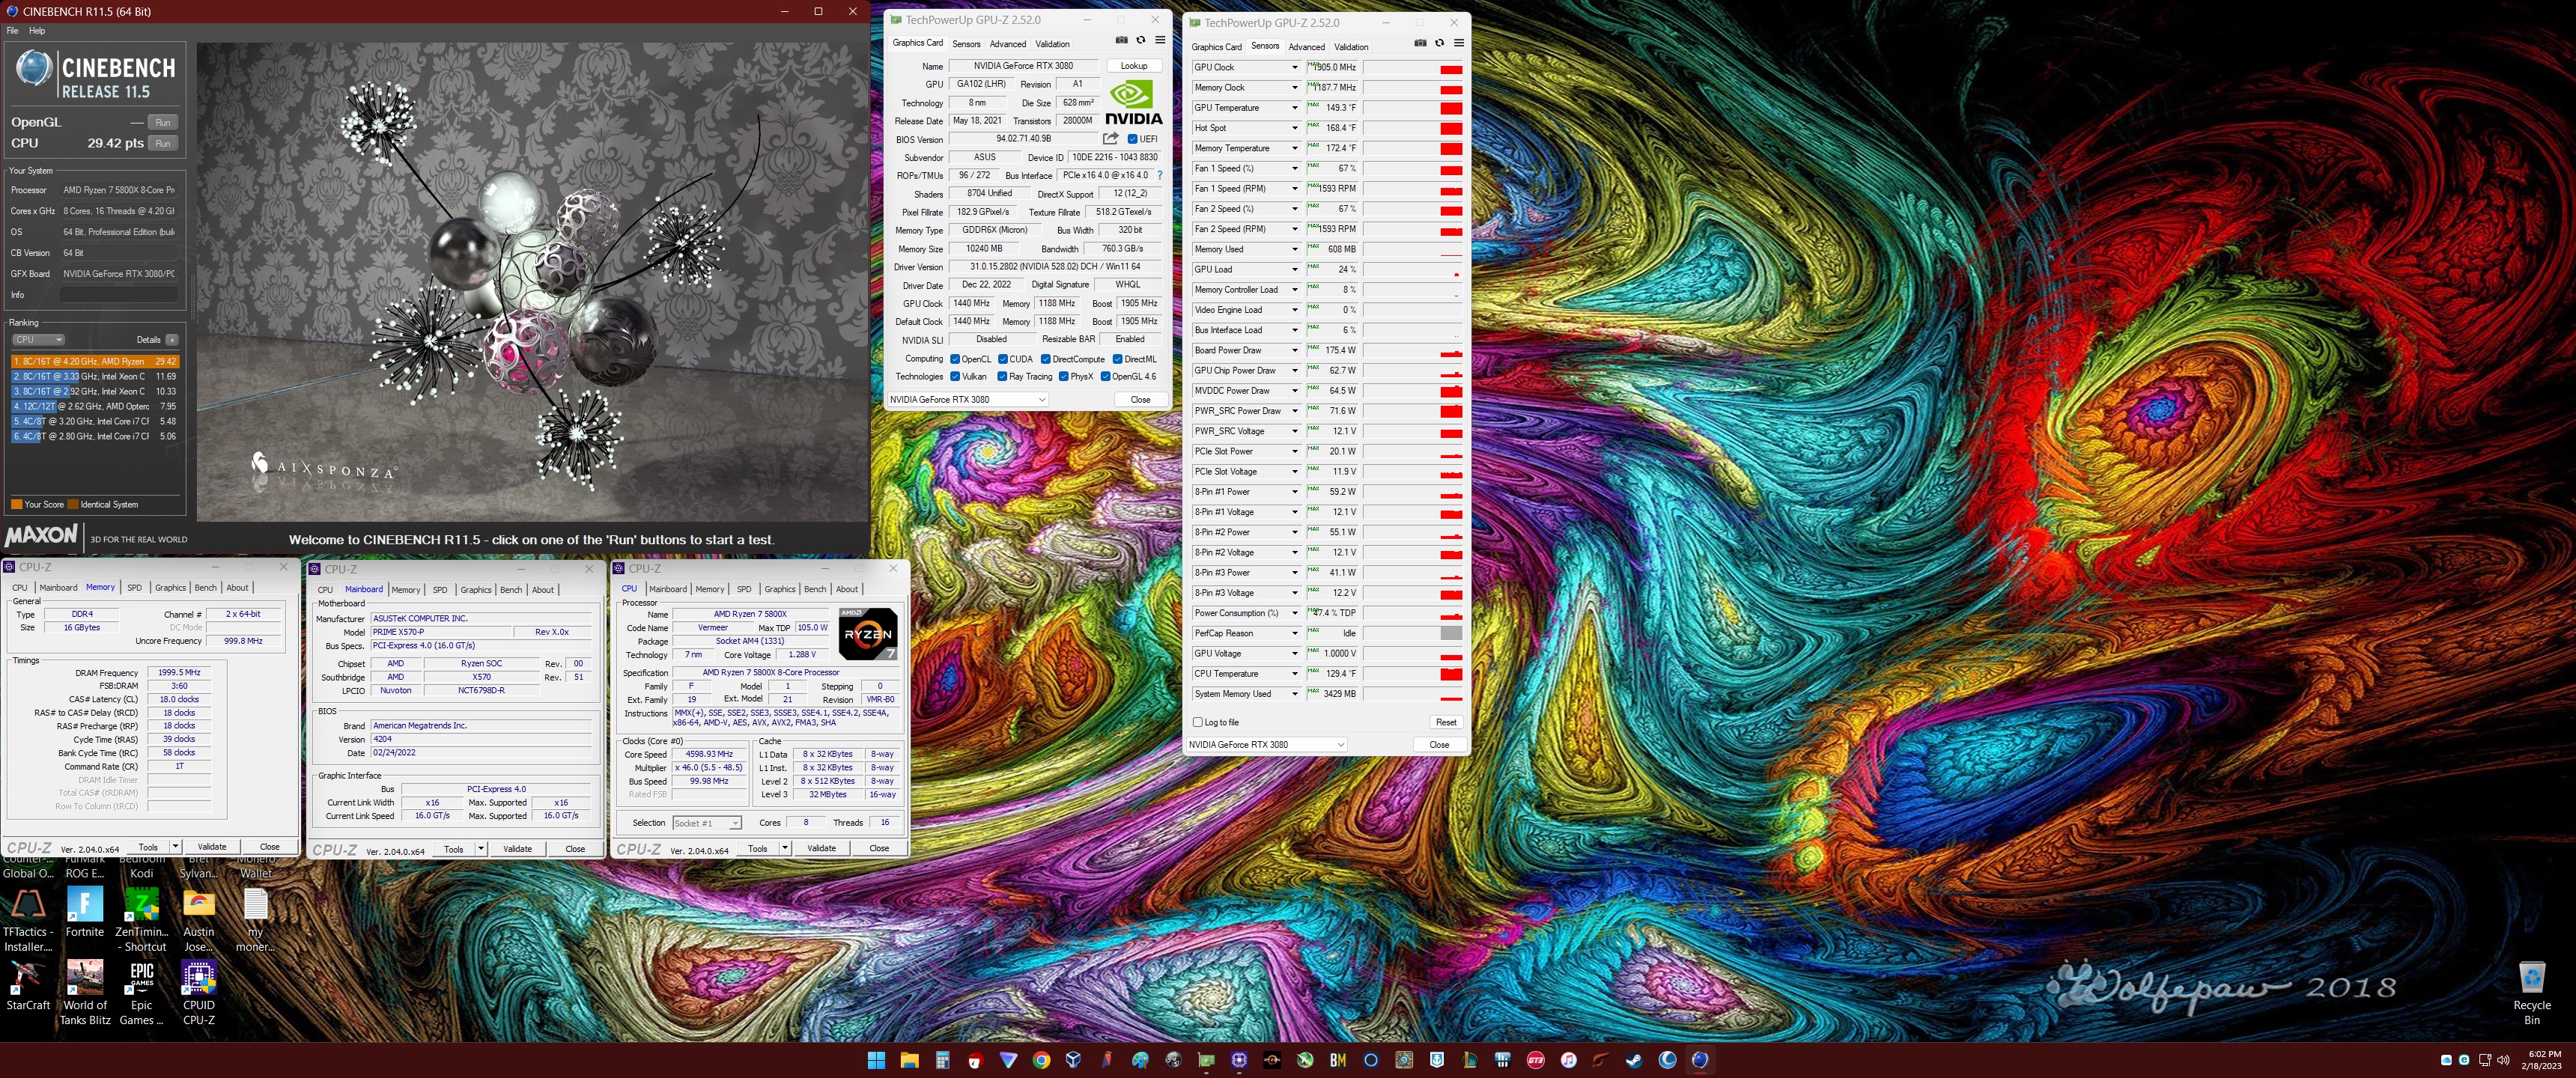Click the BIOS version share/export icon
This screenshot has width=2576, height=1078.
[1110, 138]
